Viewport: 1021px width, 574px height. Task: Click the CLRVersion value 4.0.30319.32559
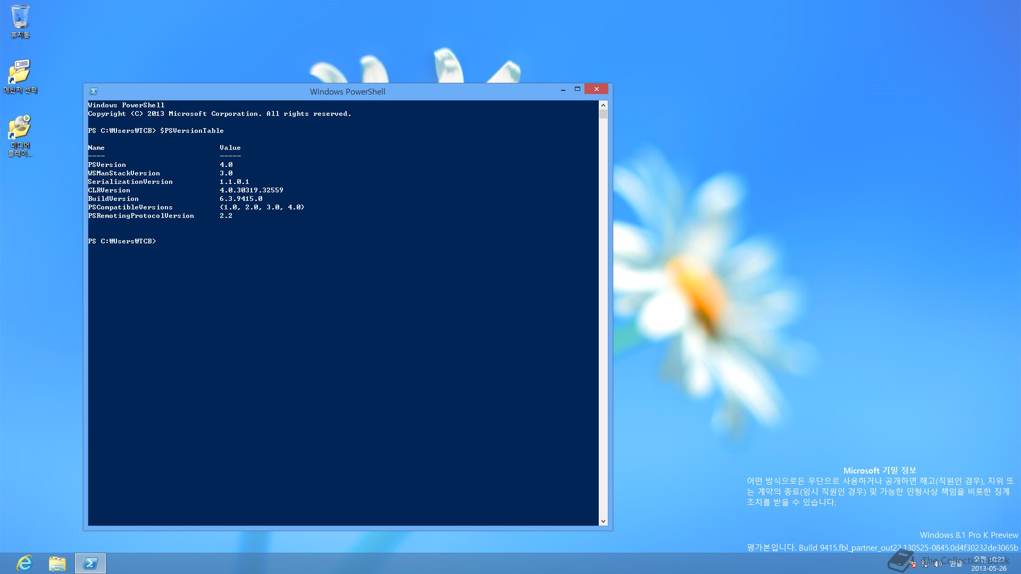click(x=252, y=190)
